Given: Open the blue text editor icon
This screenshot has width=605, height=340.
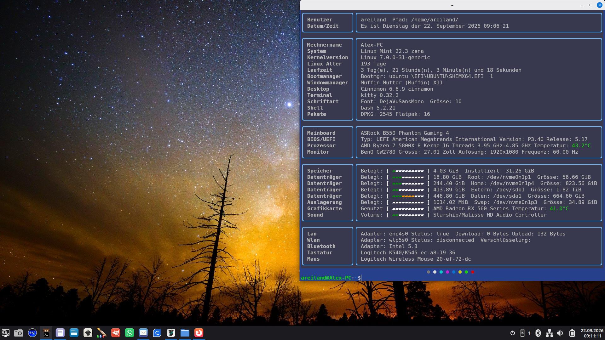Looking at the screenshot, I should coord(74,333).
